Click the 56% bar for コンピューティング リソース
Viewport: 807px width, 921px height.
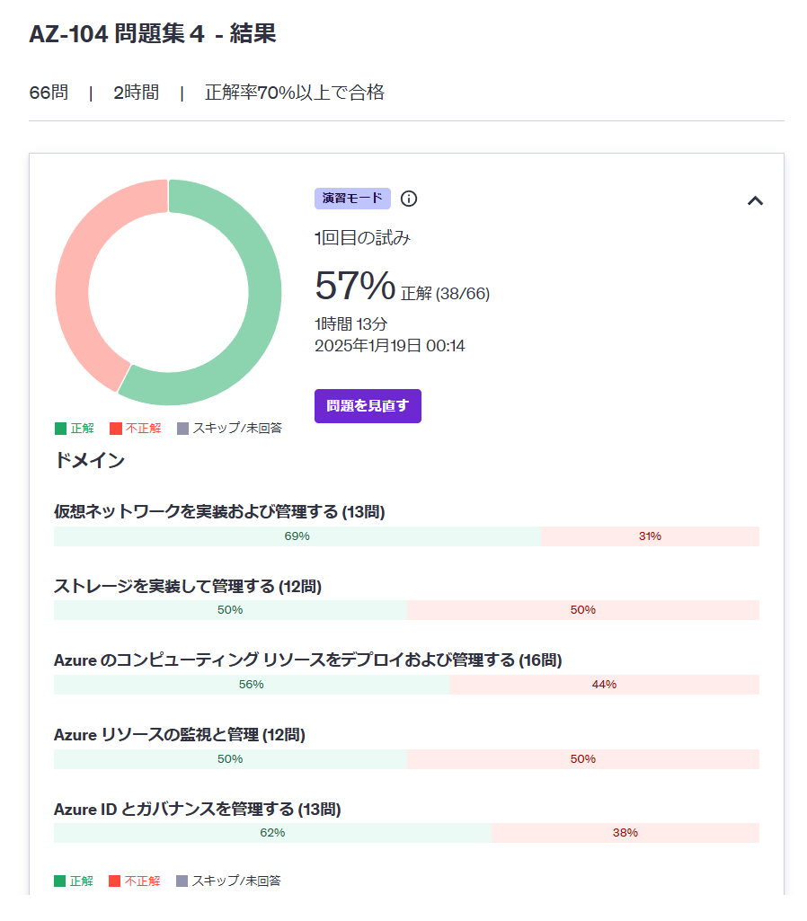(x=252, y=685)
